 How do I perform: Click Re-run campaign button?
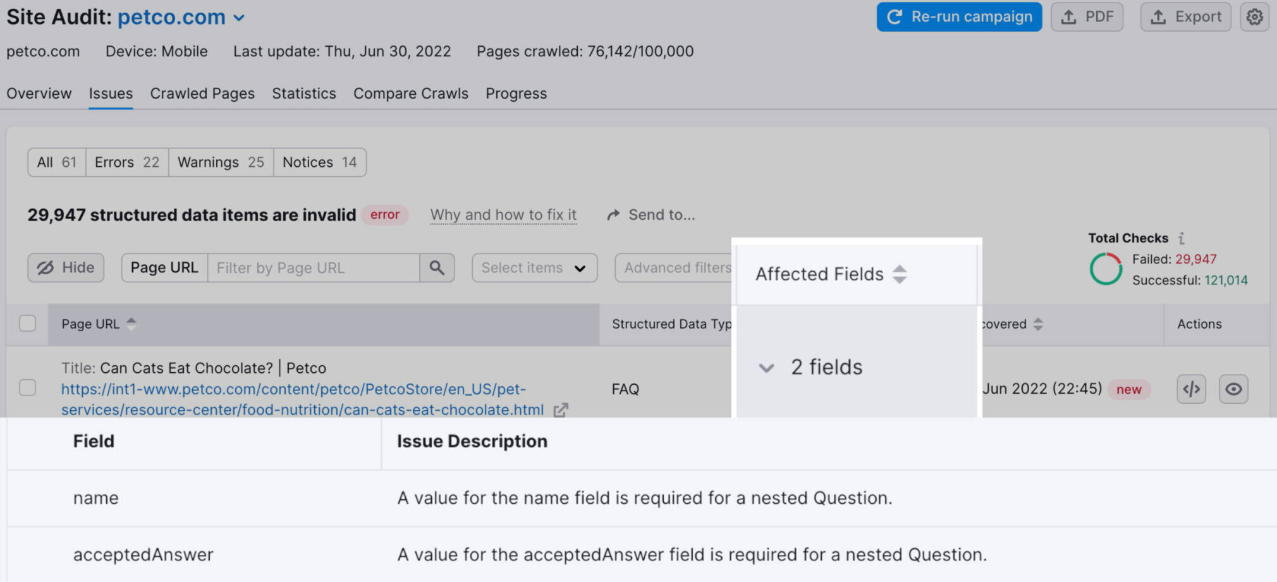click(959, 17)
